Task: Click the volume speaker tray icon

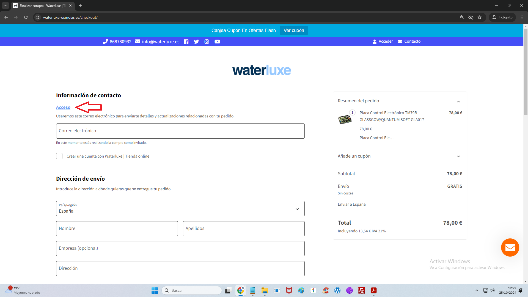Action: 492,290
